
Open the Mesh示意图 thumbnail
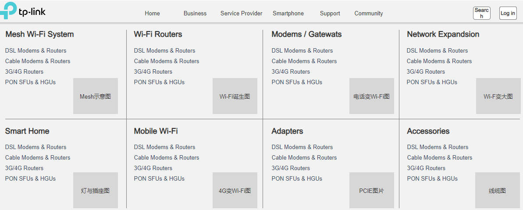click(96, 96)
